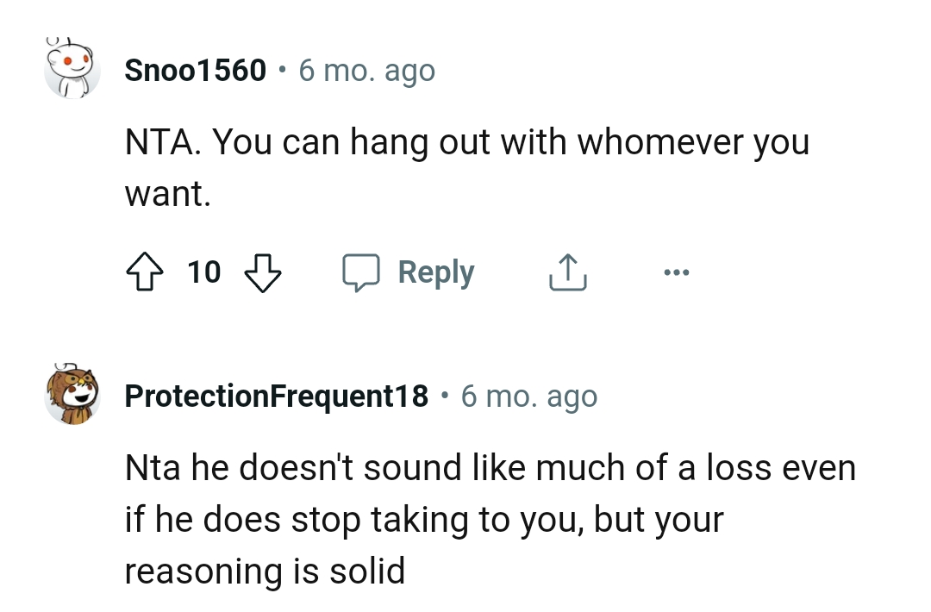Open Snoo1560's profile via username

[x=195, y=71]
